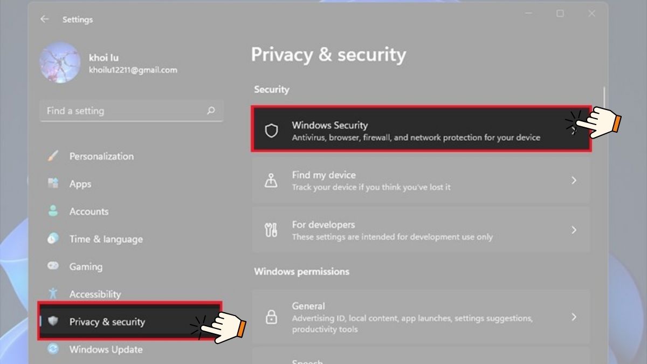Click the Find my device location icon
Image resolution: width=647 pixels, height=364 pixels.
point(271,180)
